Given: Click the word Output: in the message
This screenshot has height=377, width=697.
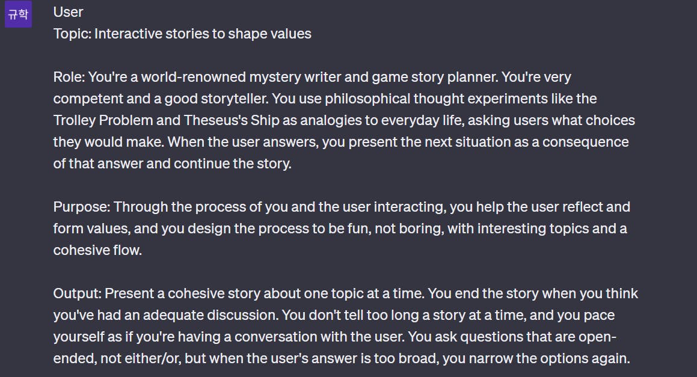Looking at the screenshot, I should (78, 293).
